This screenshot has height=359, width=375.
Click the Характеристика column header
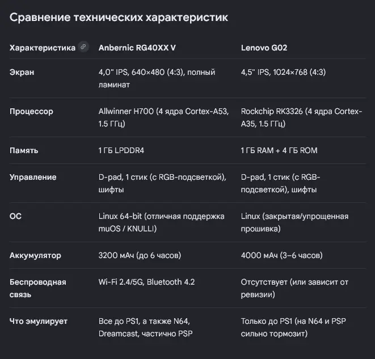[43, 48]
